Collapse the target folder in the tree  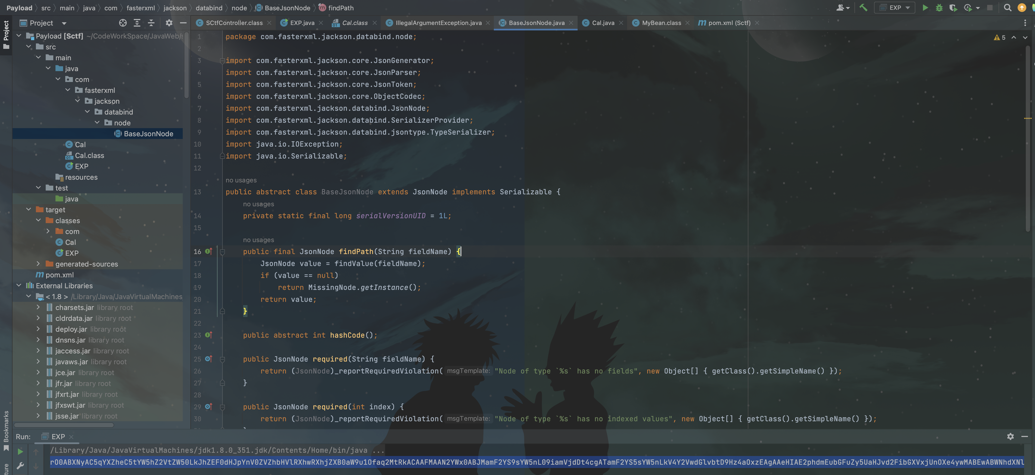[x=29, y=210]
